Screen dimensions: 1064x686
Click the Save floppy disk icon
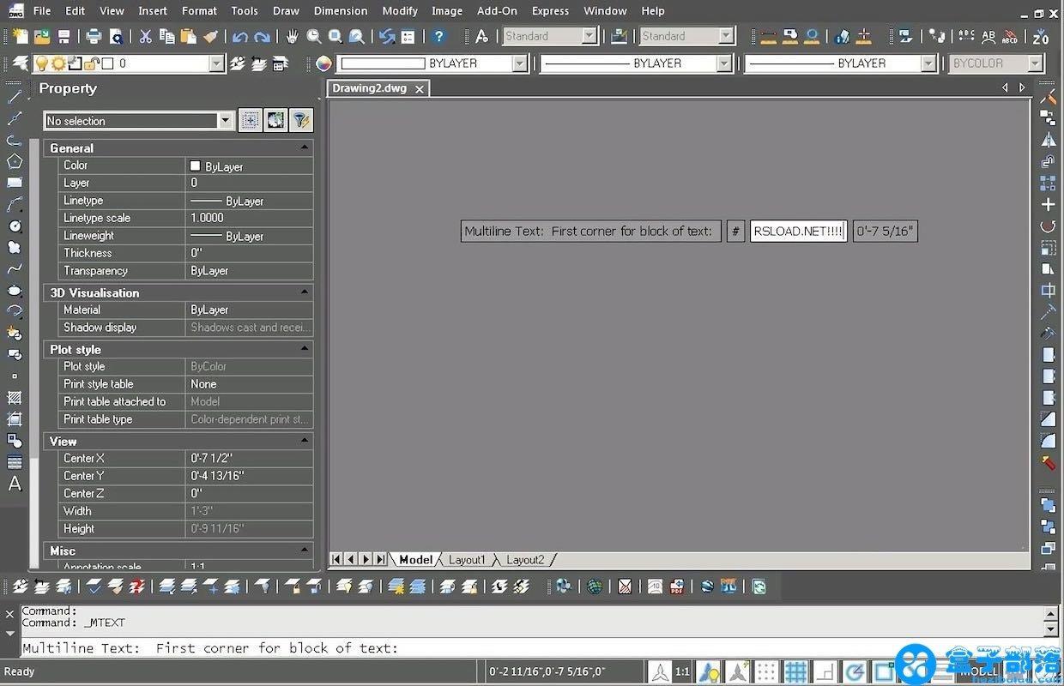coord(63,36)
